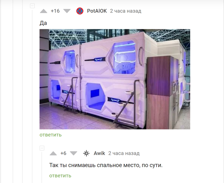Downvote Awik's reply
224x183 pixels.
[74, 153]
